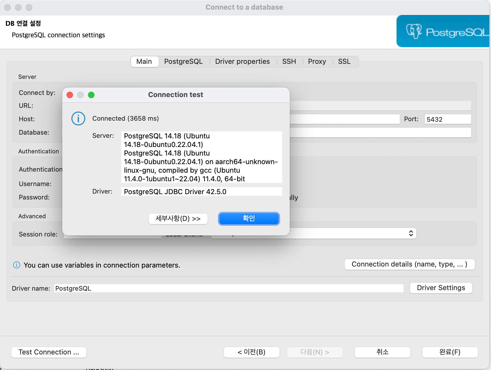Click the Test Connection ... button

49,352
